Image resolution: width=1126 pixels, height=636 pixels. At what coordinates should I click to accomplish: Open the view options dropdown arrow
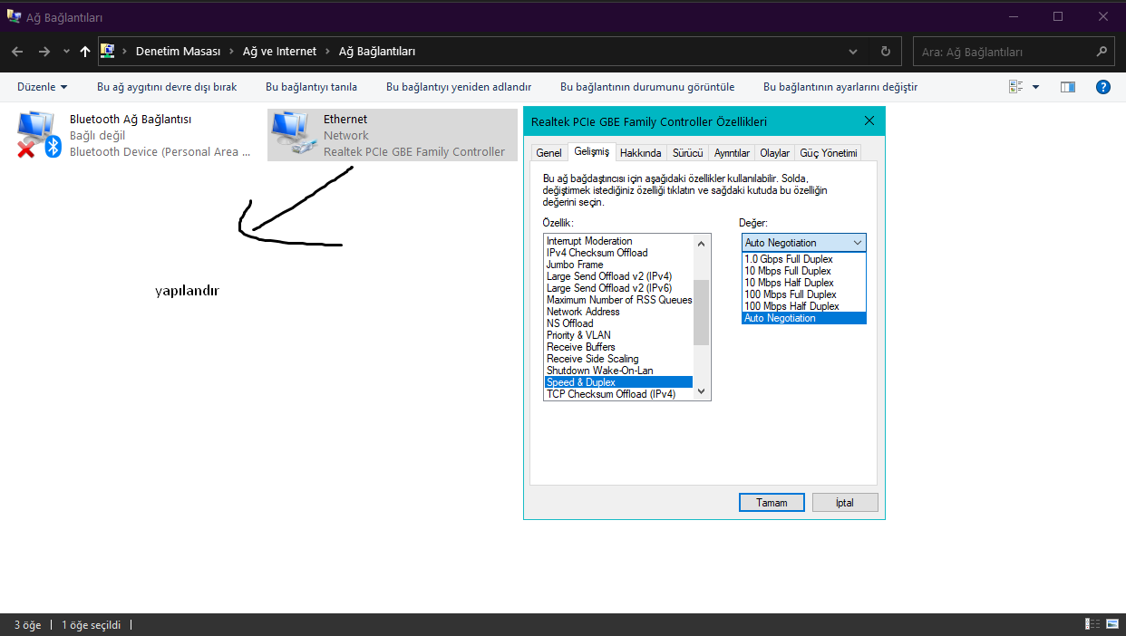click(1035, 87)
